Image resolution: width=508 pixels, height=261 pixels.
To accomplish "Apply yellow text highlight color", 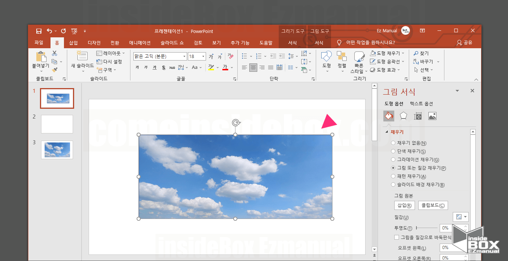I will [211, 67].
